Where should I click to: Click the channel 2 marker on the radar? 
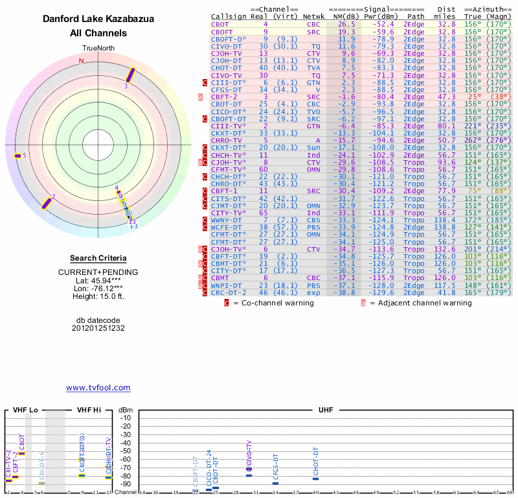[47, 203]
